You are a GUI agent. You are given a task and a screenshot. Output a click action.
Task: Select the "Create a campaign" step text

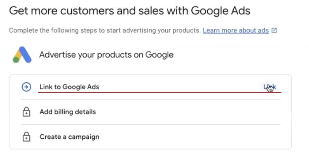click(x=69, y=137)
